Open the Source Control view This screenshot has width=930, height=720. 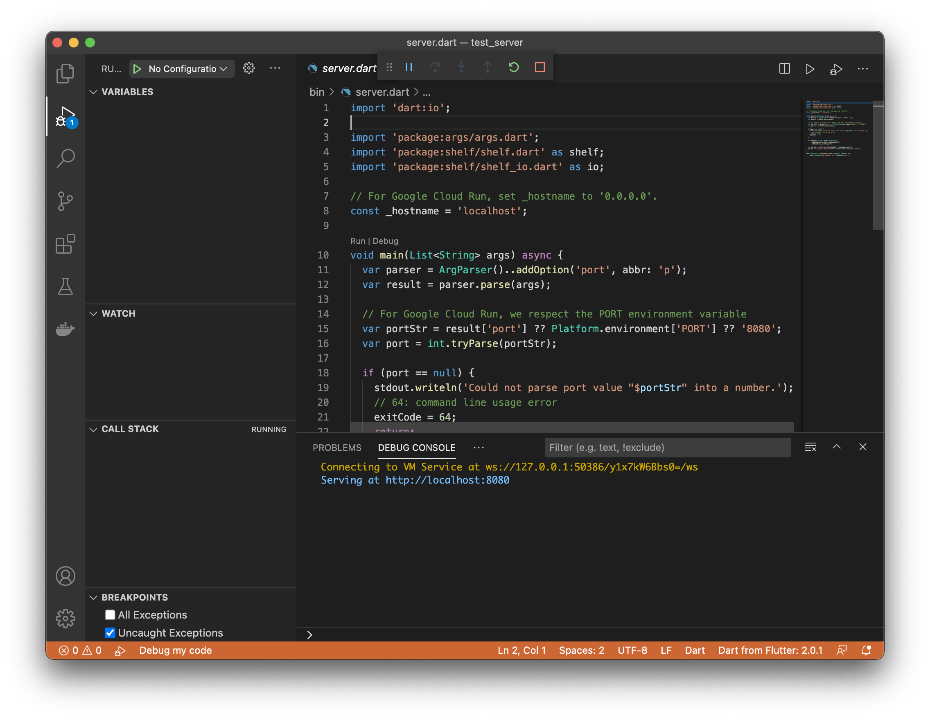[65, 201]
